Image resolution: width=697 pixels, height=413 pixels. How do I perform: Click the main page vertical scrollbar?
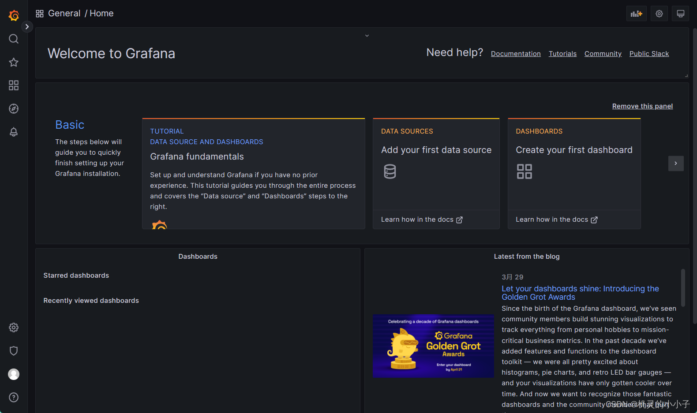tap(694, 176)
